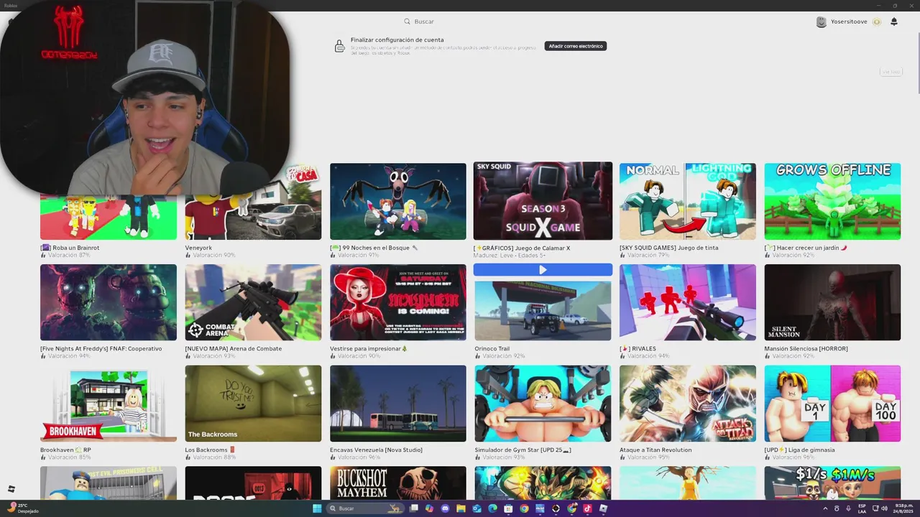This screenshot has height=517, width=920.
Task: Open Google Chrome from the taskbar
Action: tap(524, 508)
